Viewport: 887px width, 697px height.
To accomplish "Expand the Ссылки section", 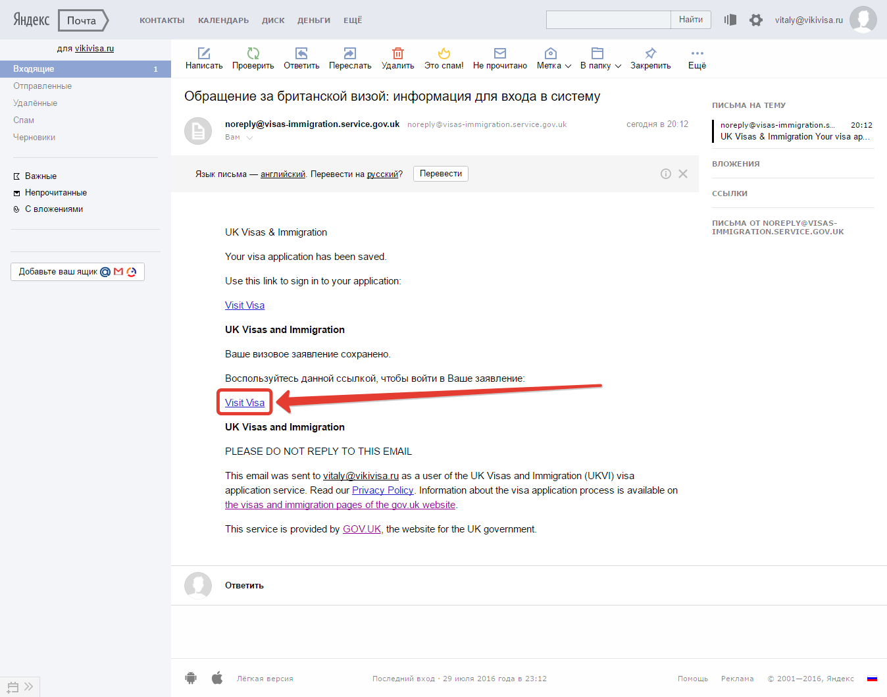I will (x=730, y=194).
